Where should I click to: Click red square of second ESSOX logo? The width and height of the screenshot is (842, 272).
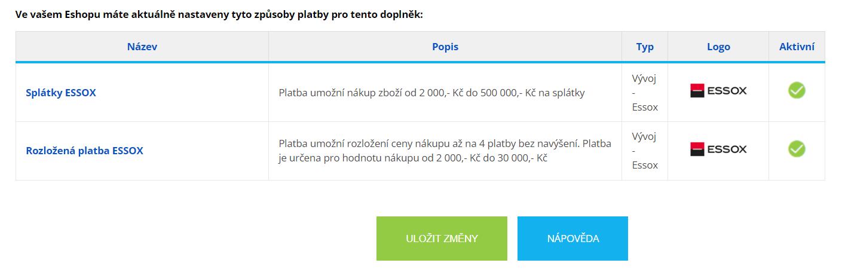tap(697, 149)
